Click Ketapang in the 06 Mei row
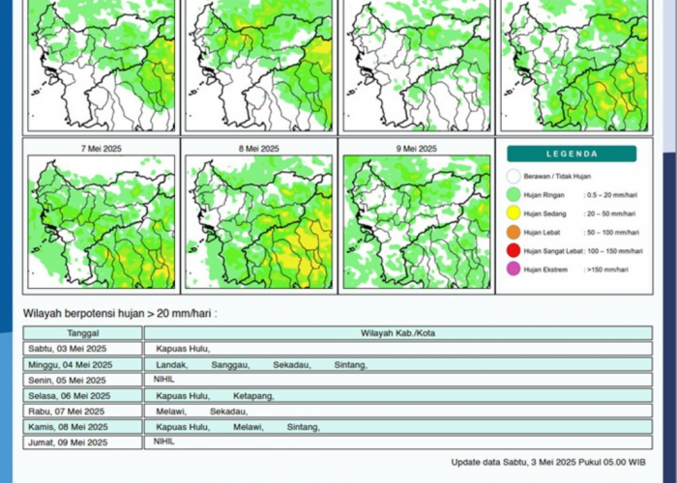Viewport: 677px width, 483px height. [x=253, y=396]
